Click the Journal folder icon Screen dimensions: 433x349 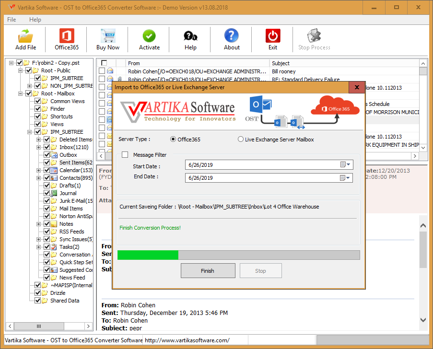pos(54,193)
